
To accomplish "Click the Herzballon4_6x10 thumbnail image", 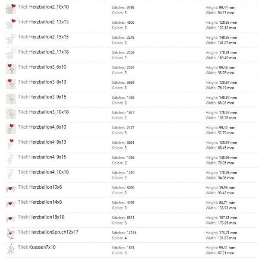I will coord(11,129).
